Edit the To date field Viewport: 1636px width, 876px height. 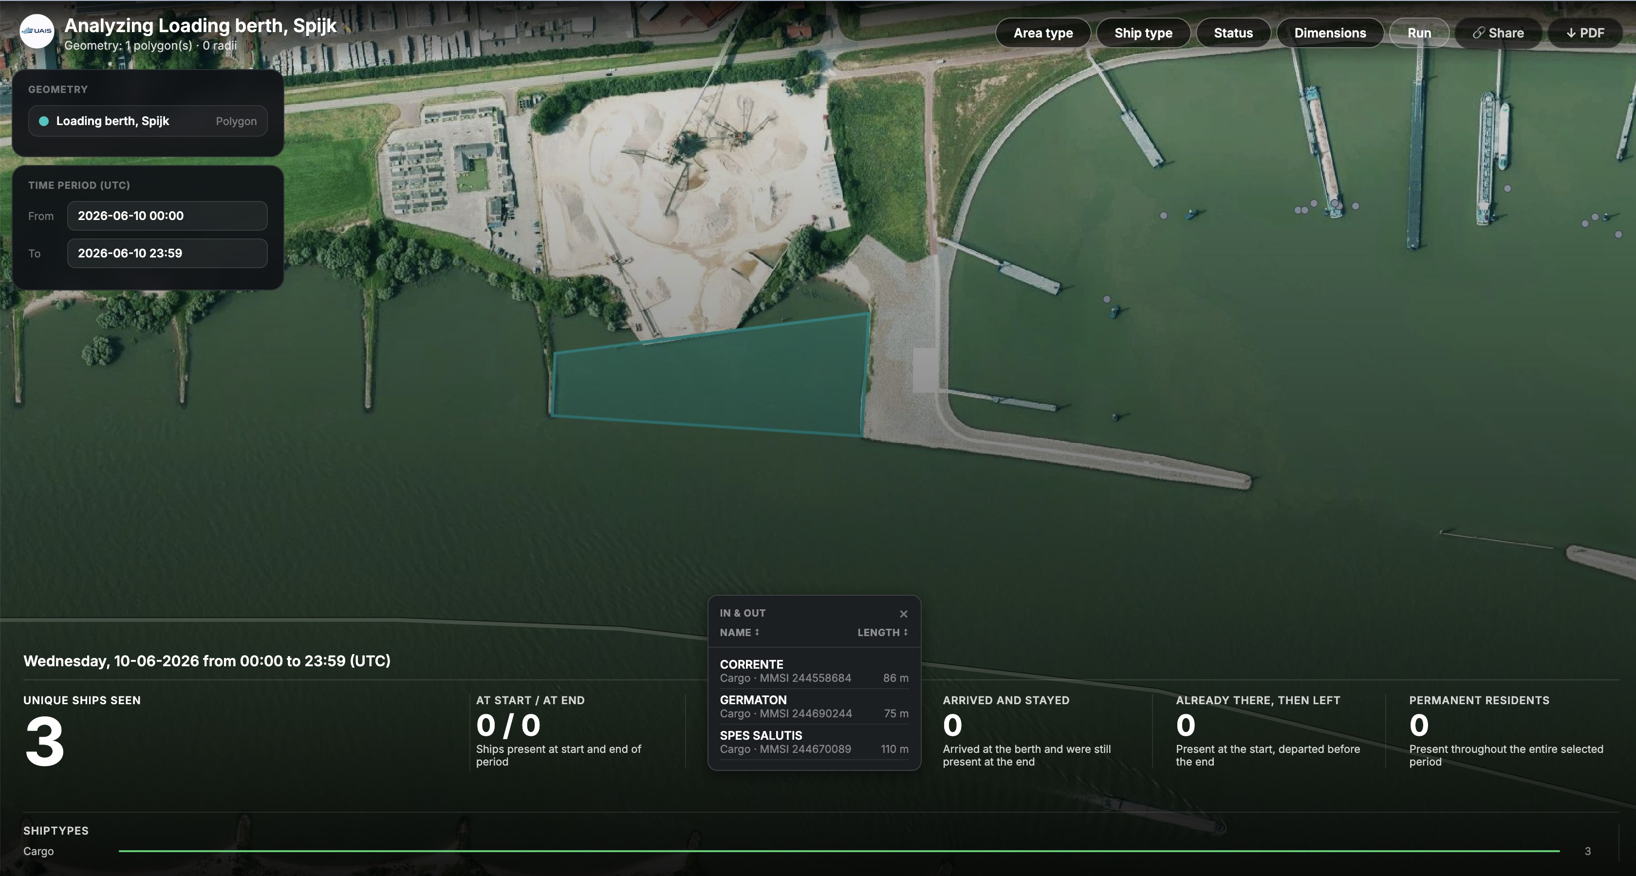pos(167,253)
